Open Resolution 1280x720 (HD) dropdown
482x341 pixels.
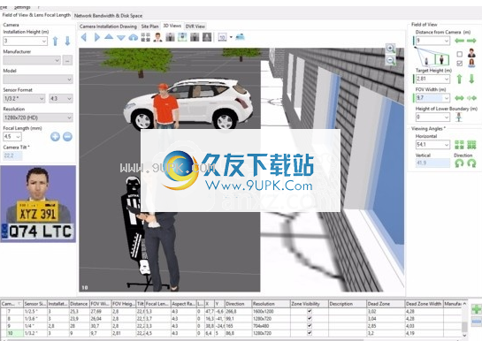pos(69,117)
